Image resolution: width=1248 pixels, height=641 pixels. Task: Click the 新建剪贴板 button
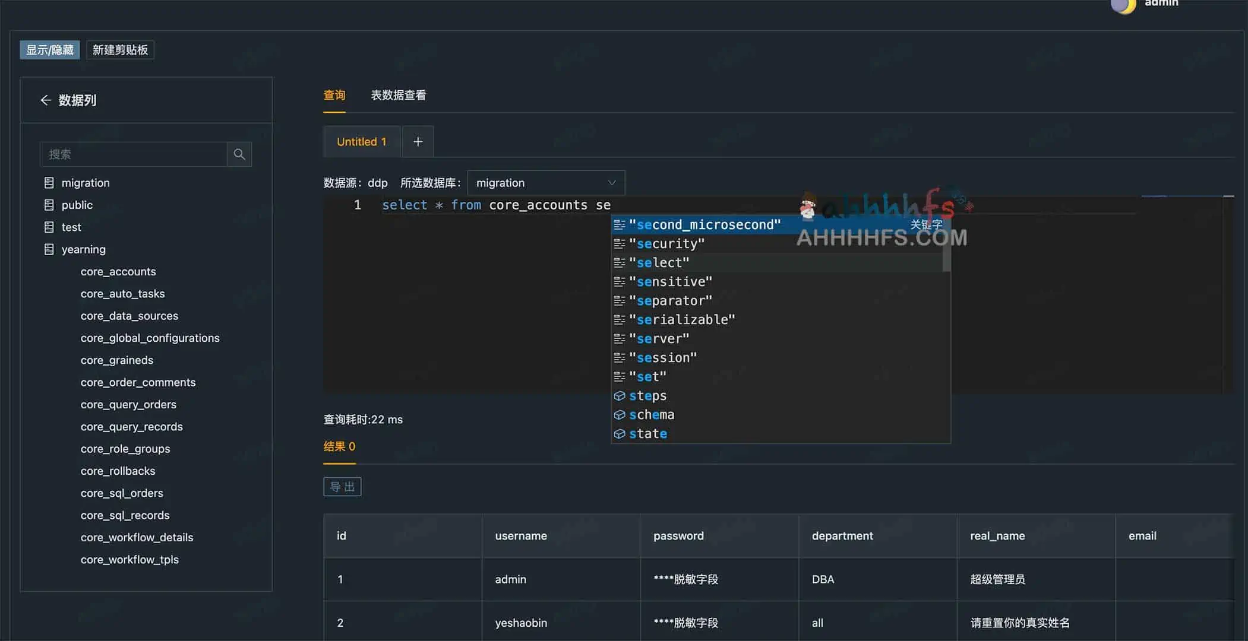click(120, 50)
